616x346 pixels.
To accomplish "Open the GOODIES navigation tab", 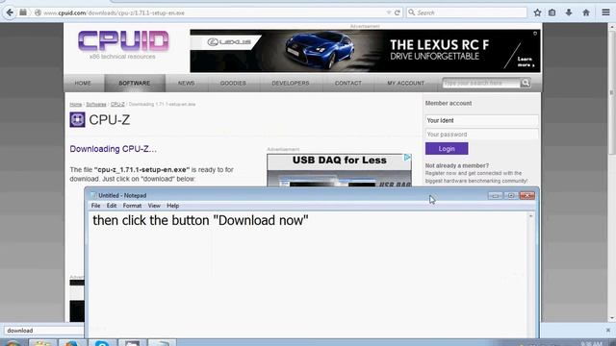I will pos(233,84).
